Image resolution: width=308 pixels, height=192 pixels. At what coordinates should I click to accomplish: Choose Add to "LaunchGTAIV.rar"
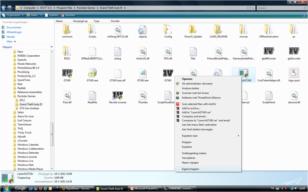[x=208, y=112]
